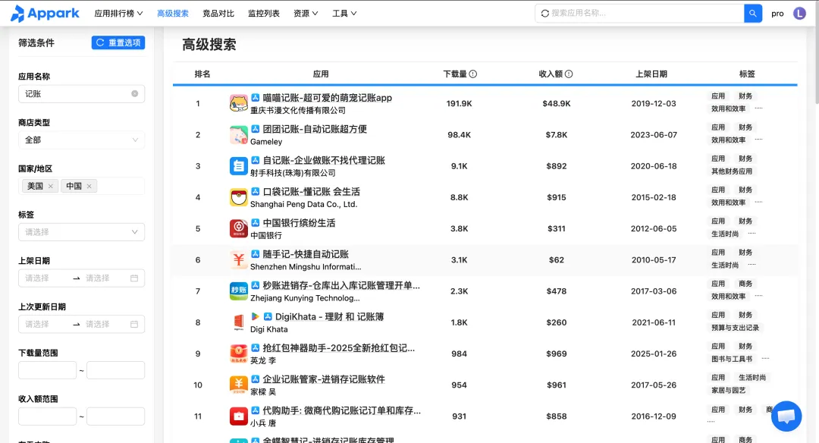Image resolution: width=819 pixels, height=443 pixels.
Task: Open the user avatar L menu
Action: pos(799,13)
